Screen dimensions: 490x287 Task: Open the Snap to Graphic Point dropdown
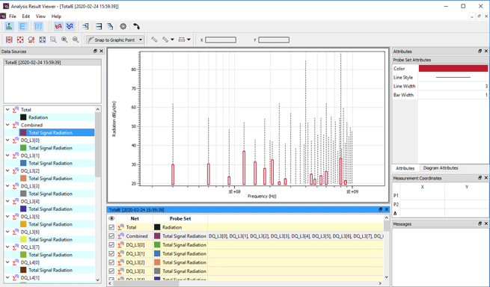pos(141,40)
